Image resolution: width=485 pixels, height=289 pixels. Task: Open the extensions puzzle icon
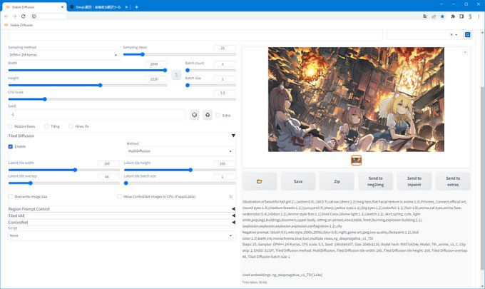click(x=453, y=16)
